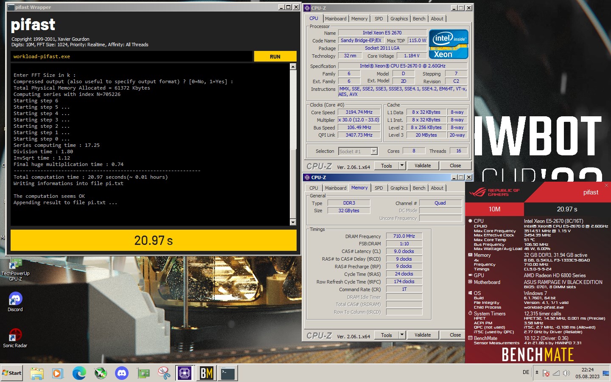The image size is (611, 382).
Task: Open SPD tab in upper CPU-Z window
Action: pyautogui.click(x=379, y=19)
